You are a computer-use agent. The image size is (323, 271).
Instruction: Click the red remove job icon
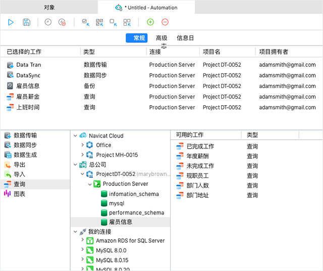pyautogui.click(x=165, y=22)
